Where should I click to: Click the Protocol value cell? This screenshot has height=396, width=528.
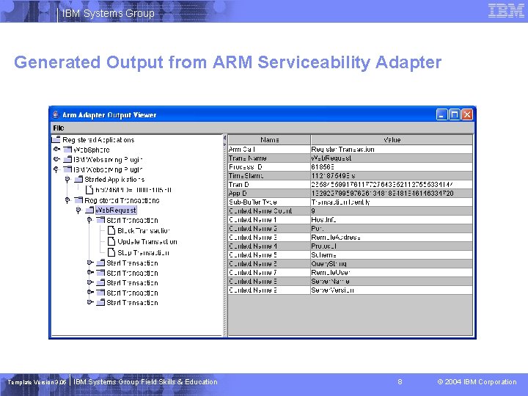point(392,246)
